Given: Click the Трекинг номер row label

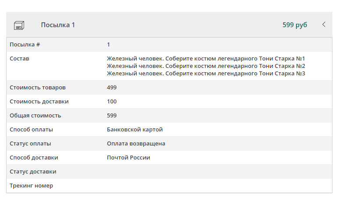Looking at the screenshot, I should click(x=31, y=186).
